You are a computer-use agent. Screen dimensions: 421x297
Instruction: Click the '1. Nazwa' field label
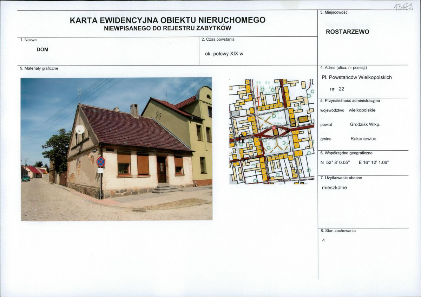tap(28, 40)
